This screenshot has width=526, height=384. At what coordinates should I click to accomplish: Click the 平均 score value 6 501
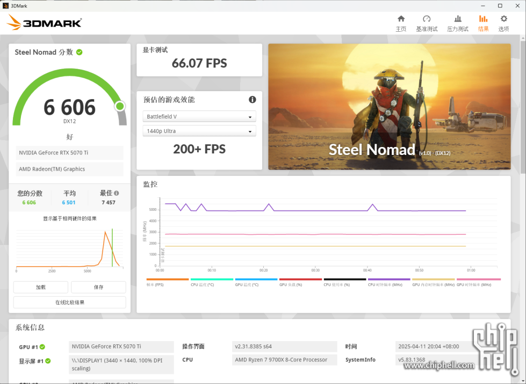(x=69, y=203)
